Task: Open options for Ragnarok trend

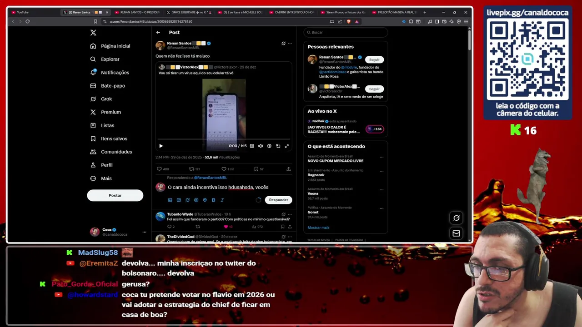Action: [x=381, y=171]
